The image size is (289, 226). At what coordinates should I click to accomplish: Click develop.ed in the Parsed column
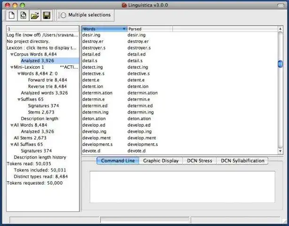point(139,125)
